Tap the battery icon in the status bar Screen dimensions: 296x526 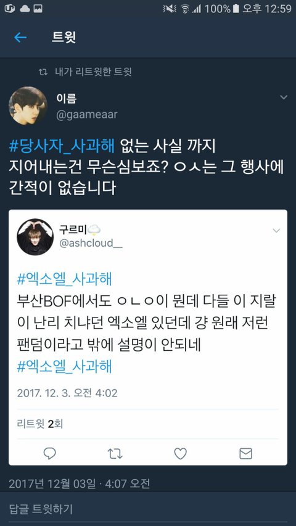(x=236, y=9)
